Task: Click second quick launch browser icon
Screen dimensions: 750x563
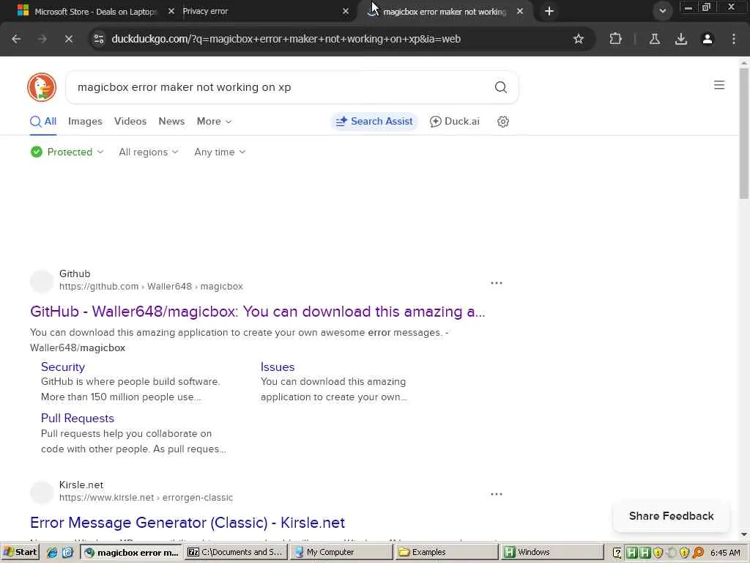Action: (x=67, y=553)
